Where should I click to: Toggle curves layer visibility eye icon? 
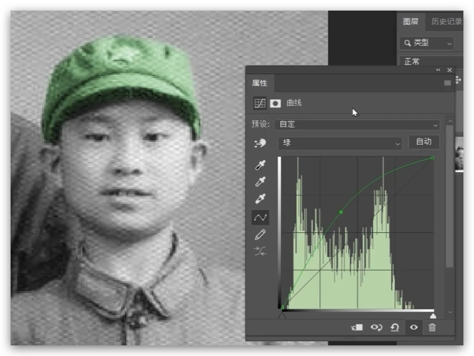(x=414, y=327)
